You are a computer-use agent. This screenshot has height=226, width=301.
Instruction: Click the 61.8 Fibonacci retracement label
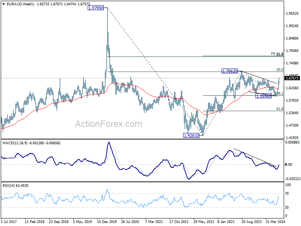click(280, 109)
